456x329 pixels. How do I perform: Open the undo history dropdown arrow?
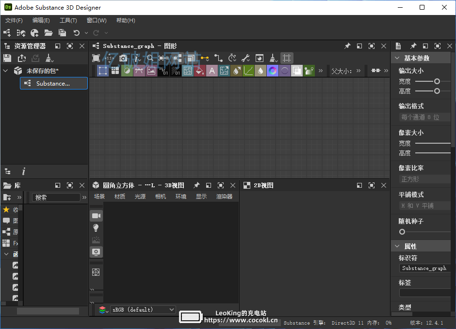click(x=86, y=33)
